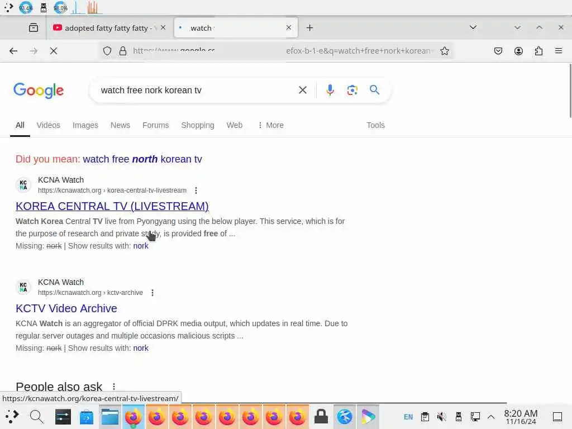This screenshot has width=572, height=429.
Task: Open the Firefox hamburger application menu
Action: click(559, 51)
